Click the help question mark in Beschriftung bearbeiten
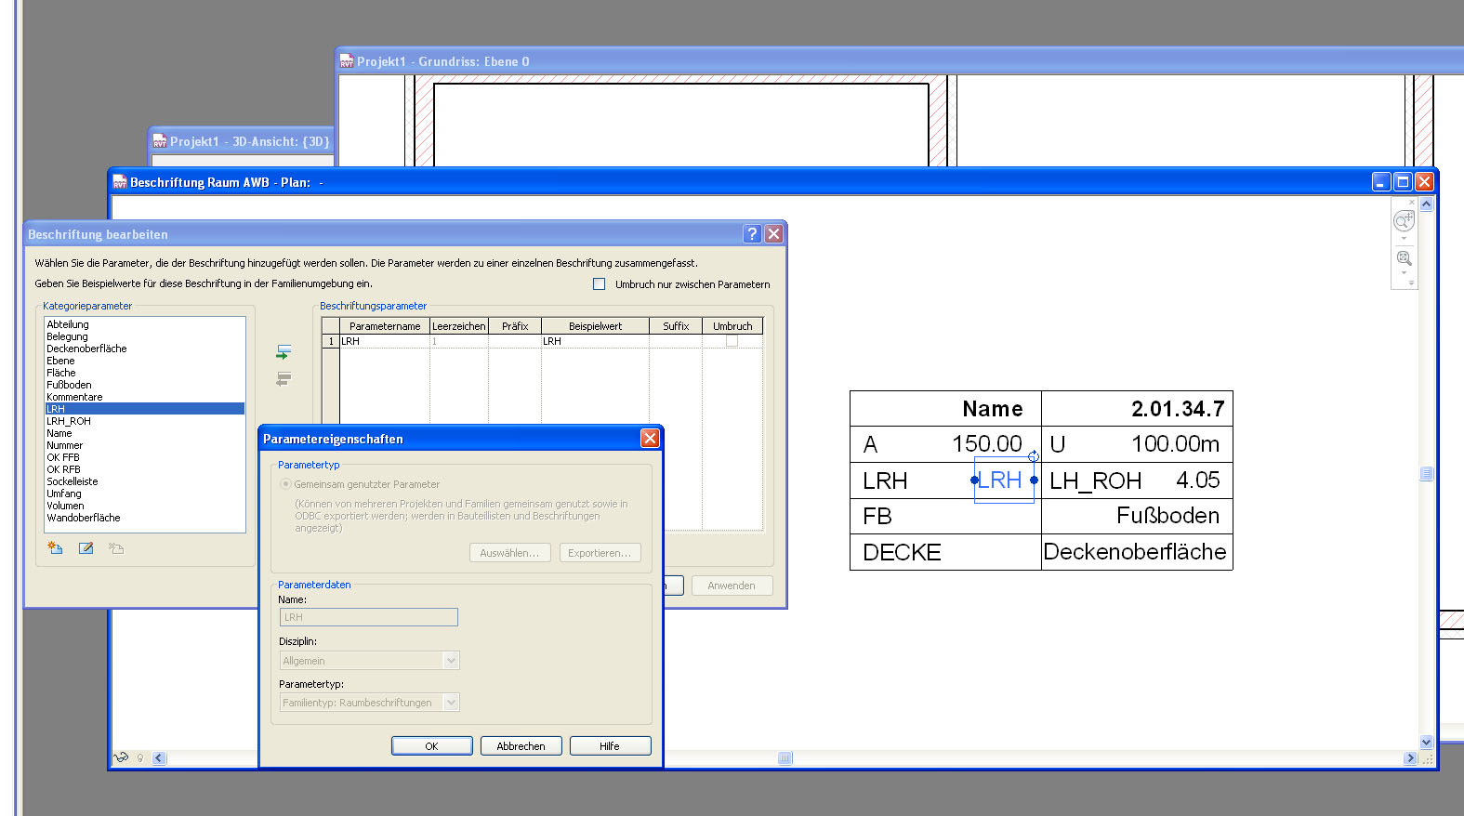The image size is (1464, 816). click(x=753, y=234)
